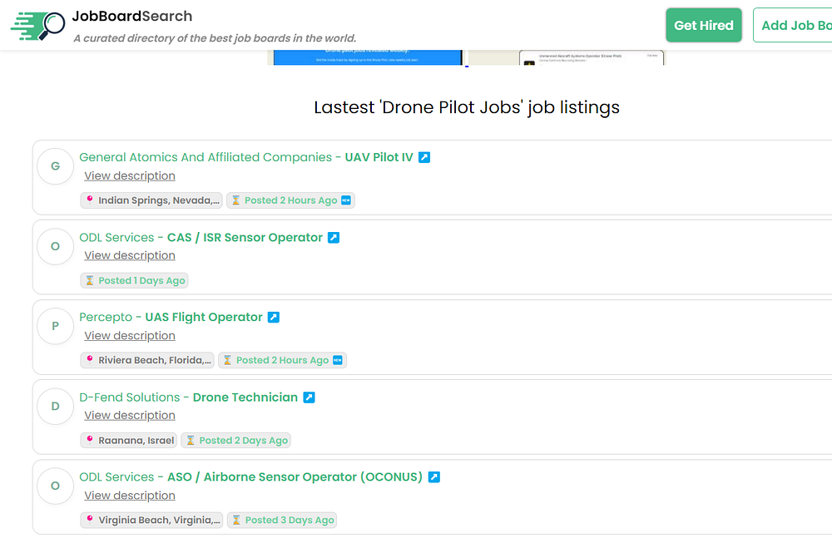Open external link icon for Drone Technician

309,397
